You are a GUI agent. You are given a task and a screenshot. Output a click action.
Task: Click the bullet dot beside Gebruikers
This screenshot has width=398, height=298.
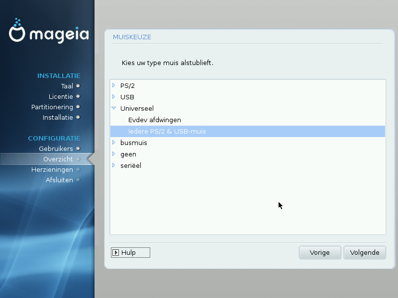(78, 149)
